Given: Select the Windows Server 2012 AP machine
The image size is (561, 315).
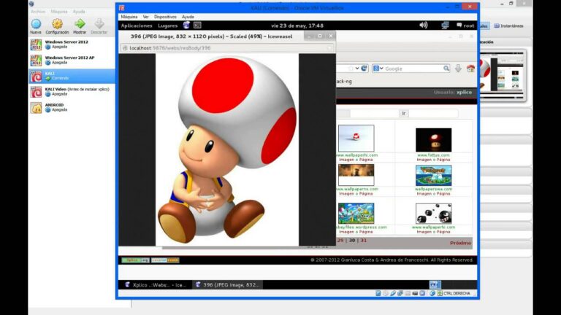Looking at the screenshot, I should [72, 60].
